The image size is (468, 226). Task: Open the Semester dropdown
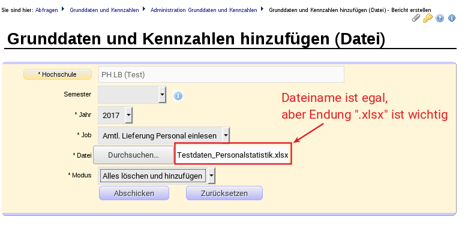pos(132,95)
